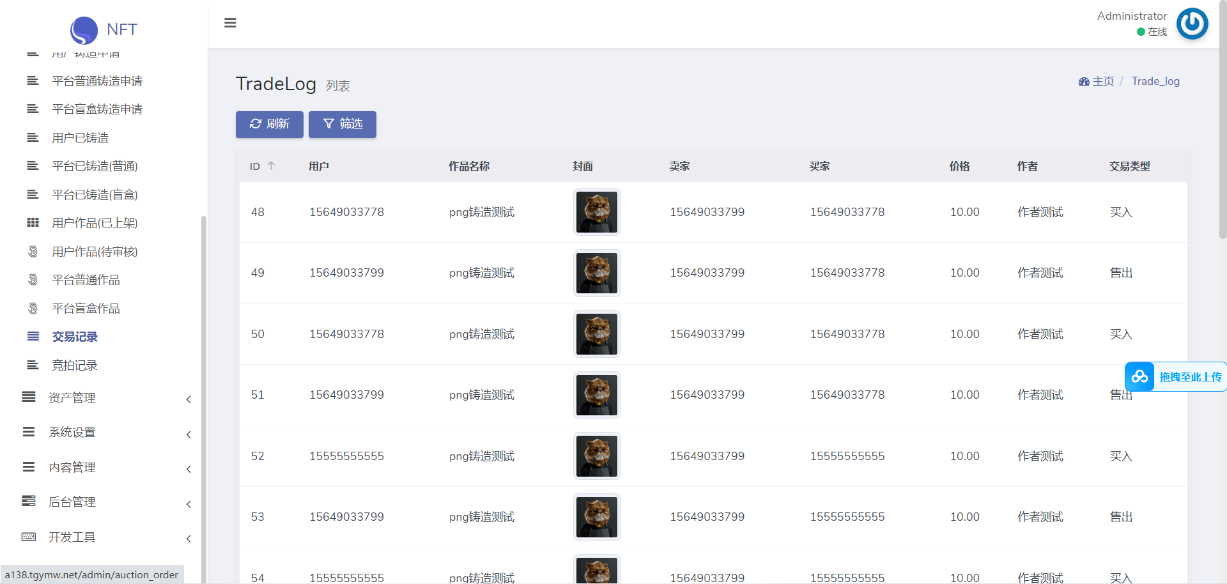Image resolution: width=1227 pixels, height=584 pixels.
Task: Open 平台盲盒铸造申请 in the sidebar
Action: pyautogui.click(x=97, y=109)
